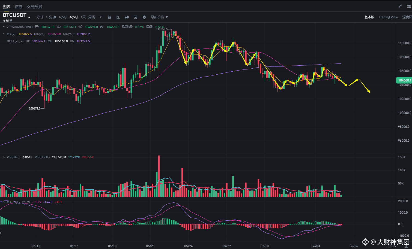Select the 基本版 chart mode

(369, 17)
